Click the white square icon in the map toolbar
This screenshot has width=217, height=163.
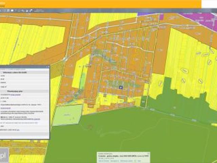[12, 11]
